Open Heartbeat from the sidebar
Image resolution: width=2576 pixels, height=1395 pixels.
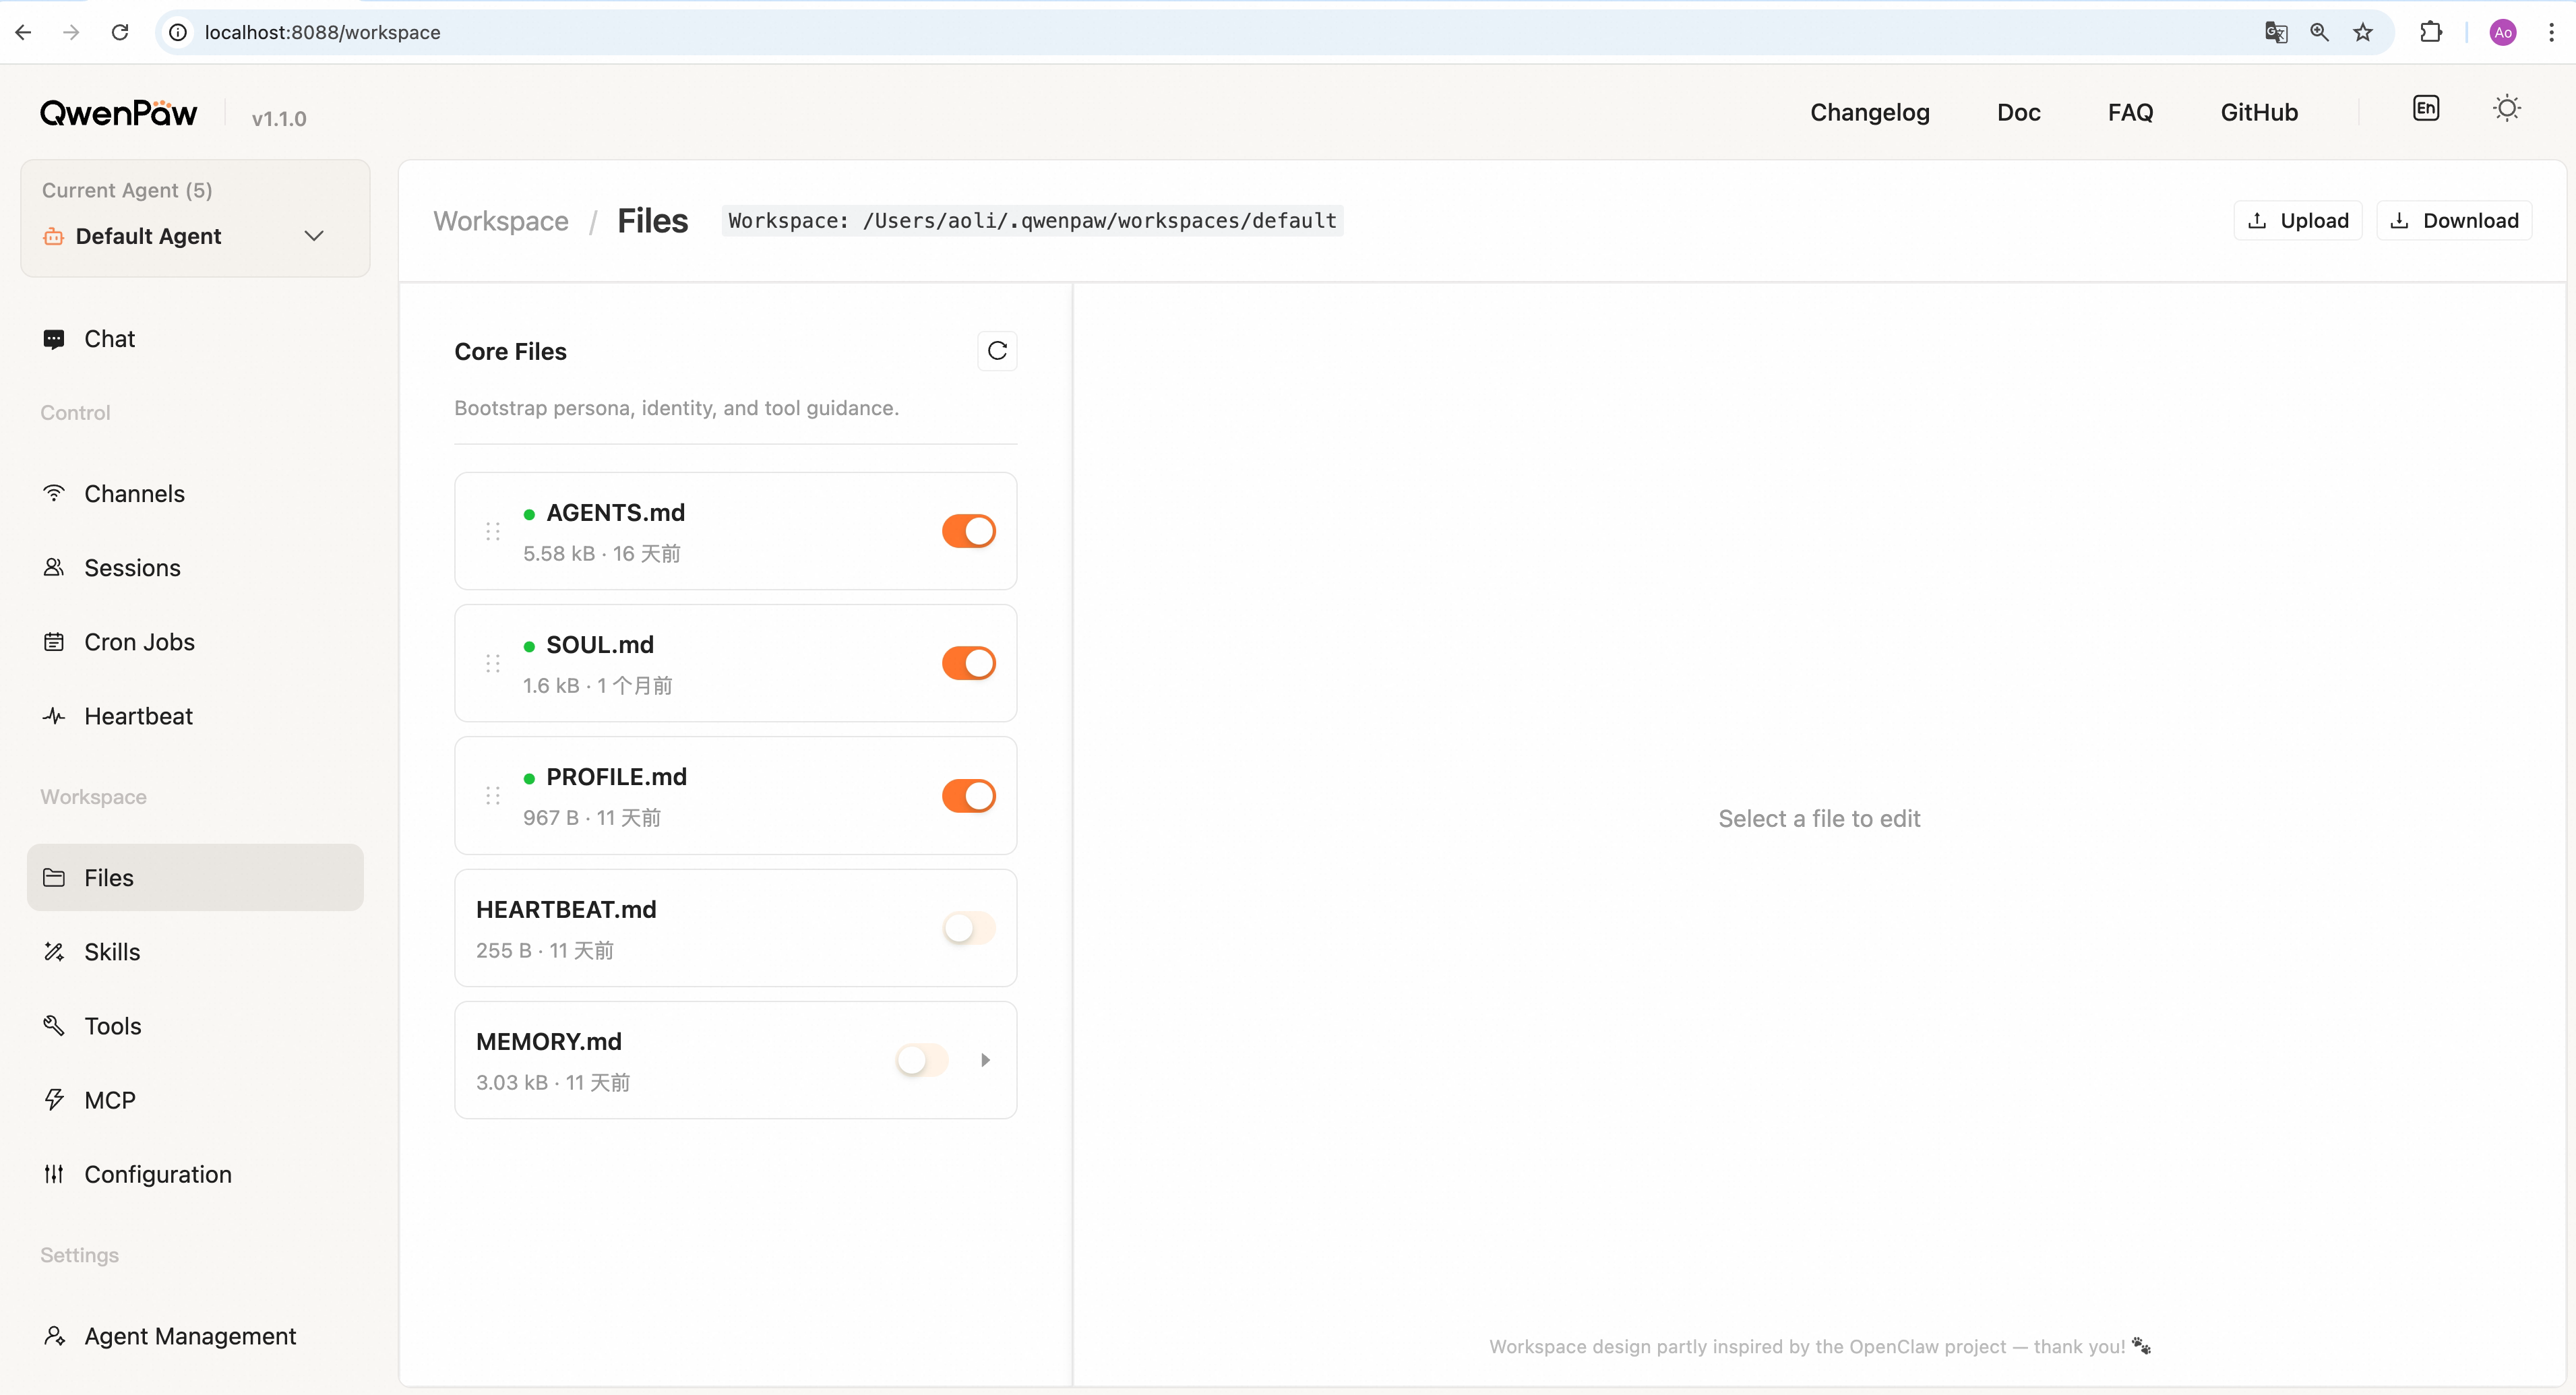tap(138, 716)
